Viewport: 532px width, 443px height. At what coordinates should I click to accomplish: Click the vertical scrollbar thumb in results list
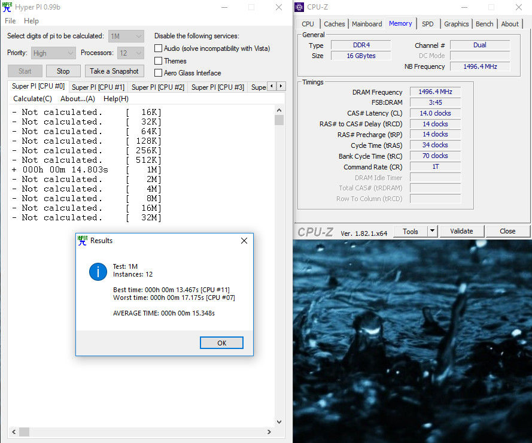pos(279,120)
